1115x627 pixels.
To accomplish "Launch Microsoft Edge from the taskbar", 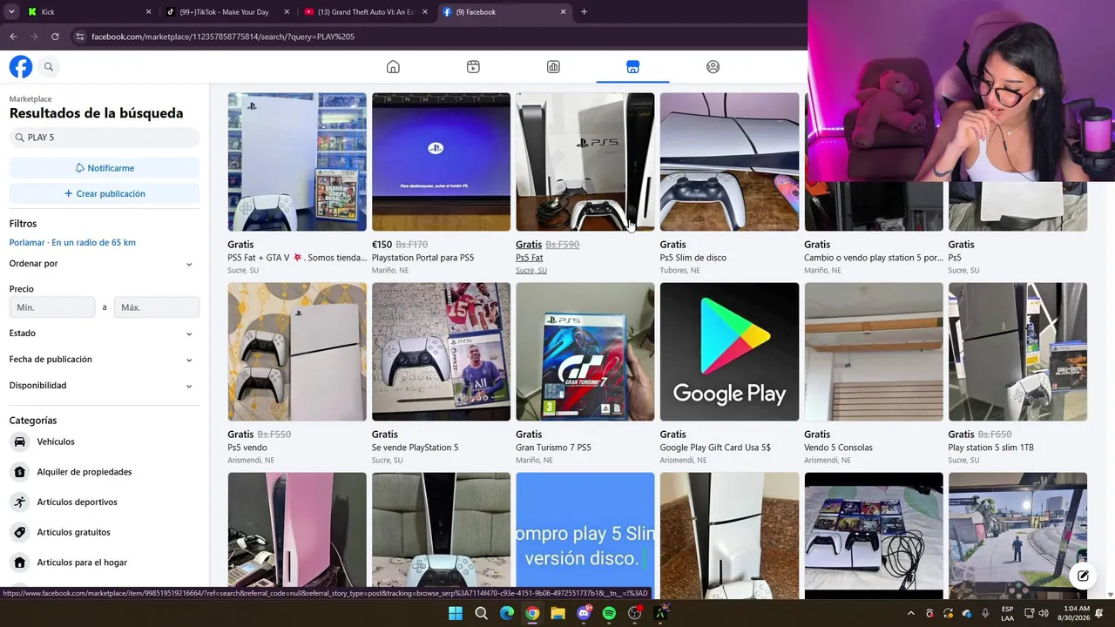I will pyautogui.click(x=507, y=613).
